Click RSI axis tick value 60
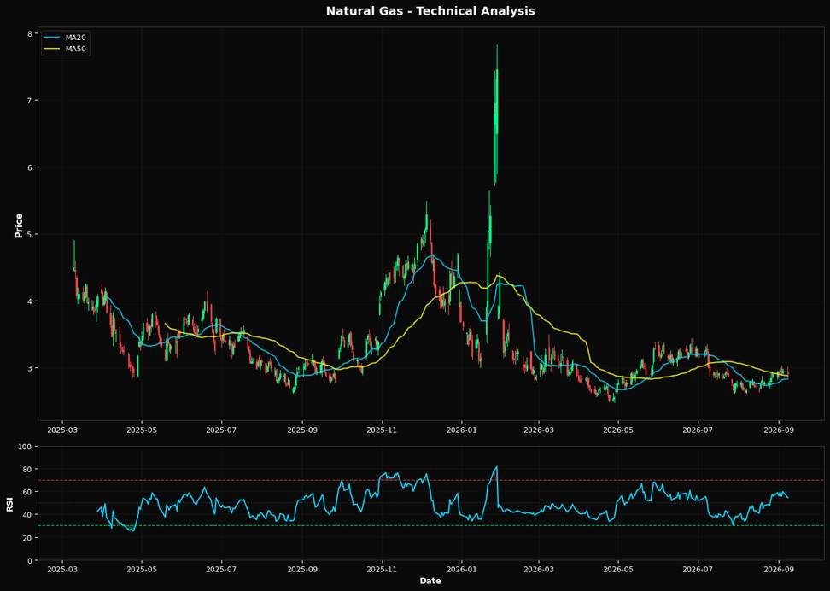This screenshot has width=830, height=591. tap(28, 492)
